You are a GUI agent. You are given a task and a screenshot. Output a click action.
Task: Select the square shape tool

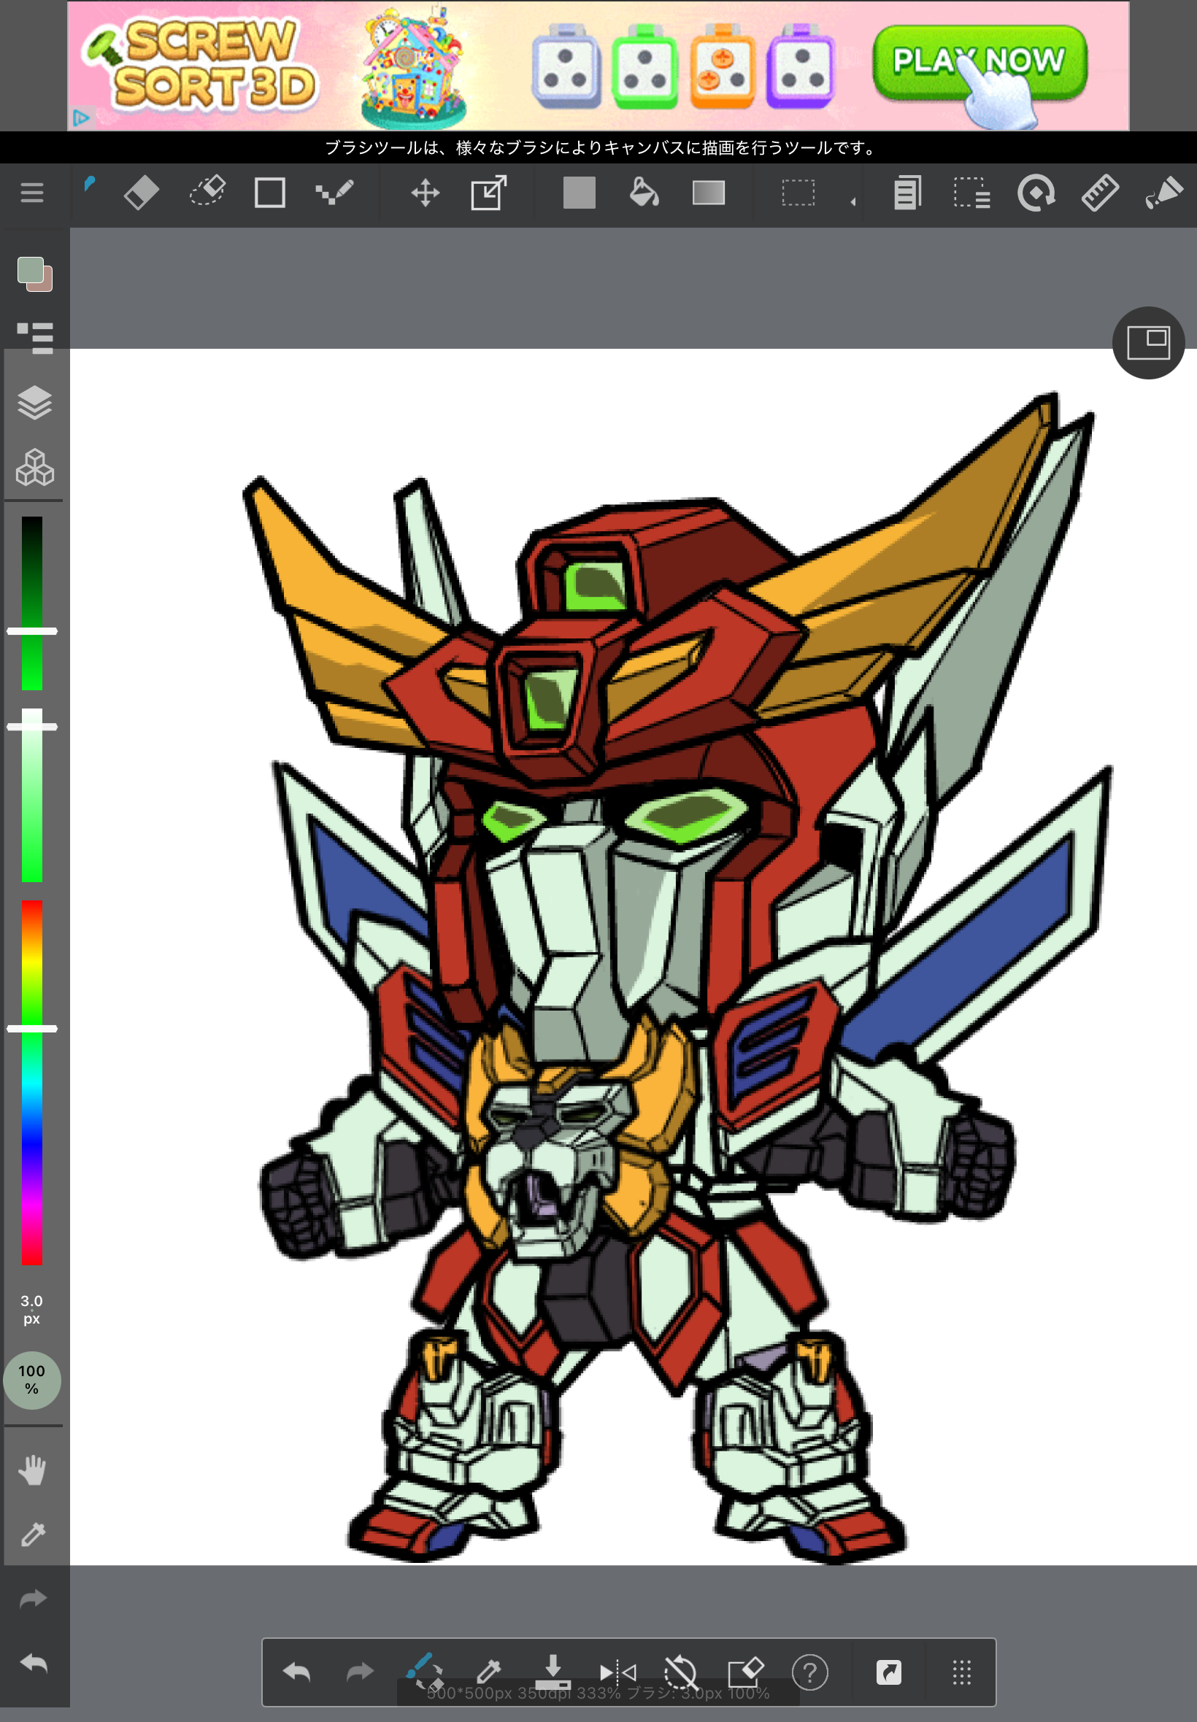click(x=269, y=193)
